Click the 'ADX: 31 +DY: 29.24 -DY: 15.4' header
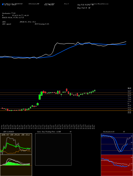 click(x=15, y=135)
